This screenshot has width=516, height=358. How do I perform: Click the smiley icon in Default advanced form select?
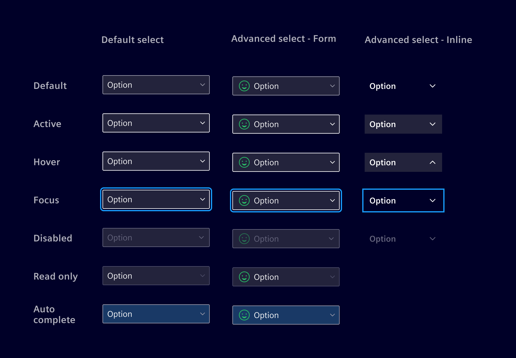pos(244,86)
